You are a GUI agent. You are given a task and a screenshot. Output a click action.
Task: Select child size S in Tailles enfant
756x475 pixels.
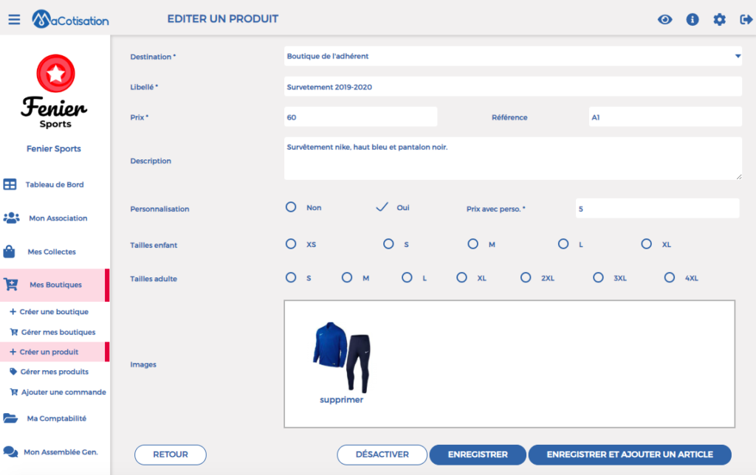click(388, 243)
